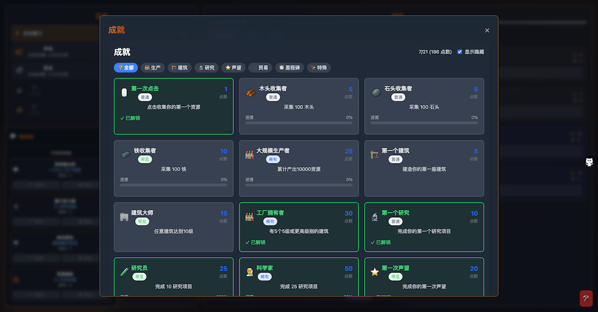Click the 木头收集者 progress bar
The height and width of the screenshot is (312, 598).
tap(299, 123)
